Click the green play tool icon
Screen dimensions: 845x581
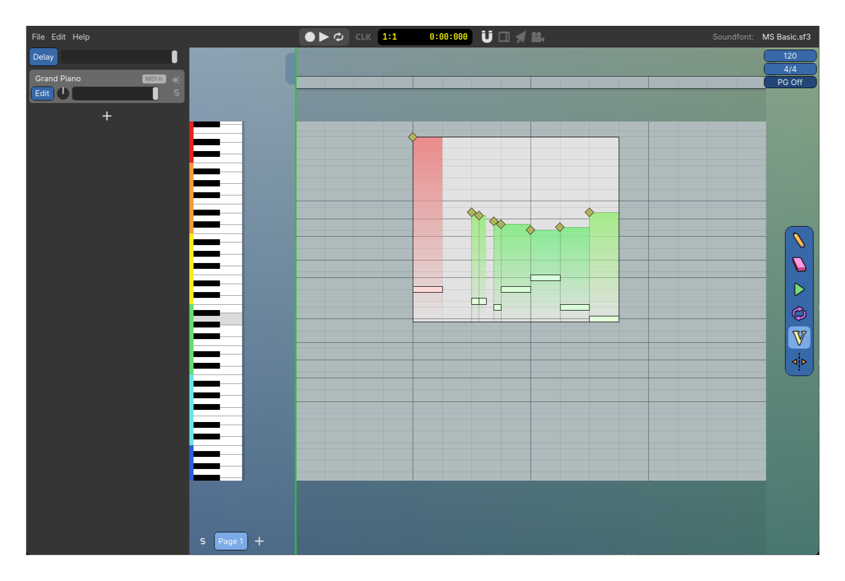click(799, 289)
